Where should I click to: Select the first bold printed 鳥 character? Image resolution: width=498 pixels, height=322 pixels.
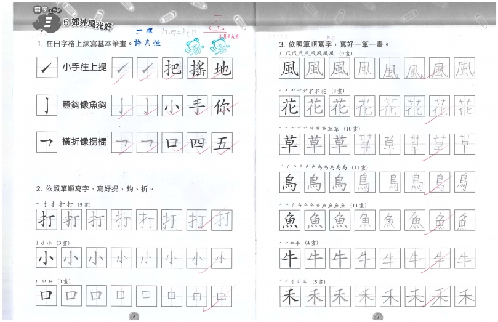(x=289, y=182)
